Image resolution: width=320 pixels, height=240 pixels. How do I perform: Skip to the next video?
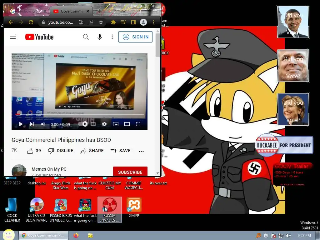32,124
